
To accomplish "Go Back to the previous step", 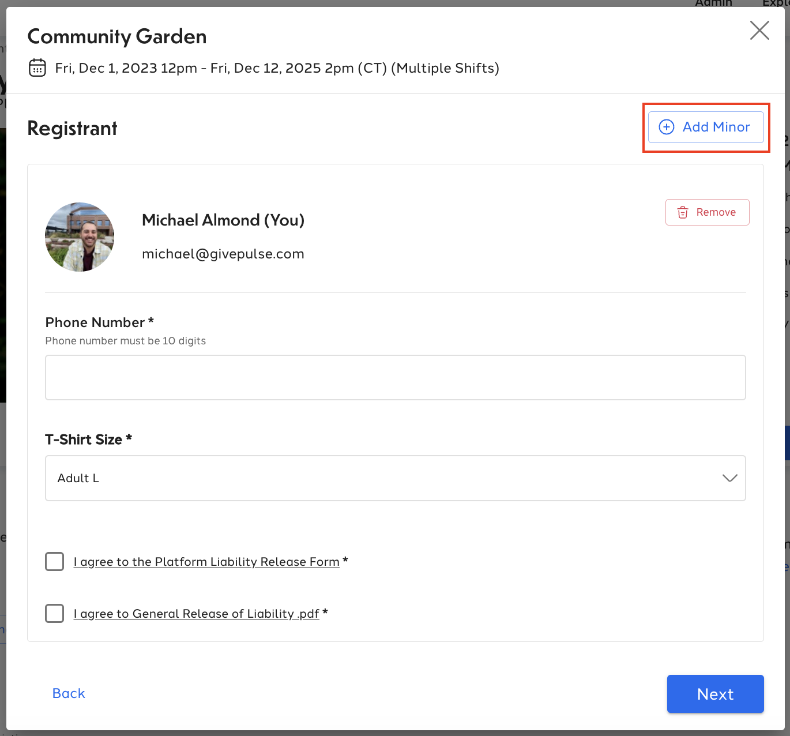I will 69,693.
